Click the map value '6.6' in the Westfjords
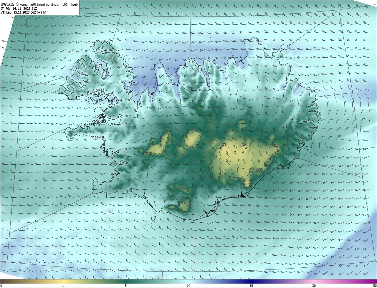The image size is (377, 288). [x=111, y=58]
